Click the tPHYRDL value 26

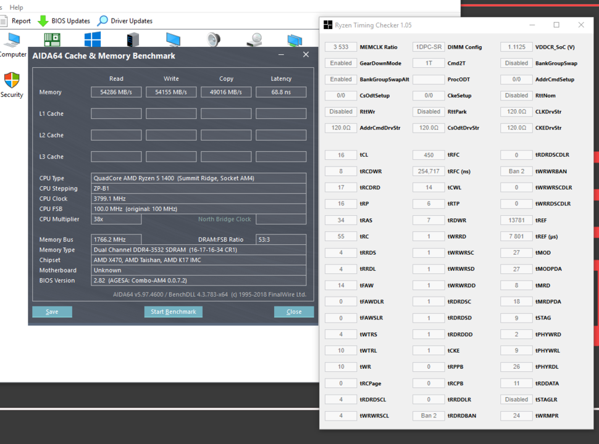[x=516, y=366]
